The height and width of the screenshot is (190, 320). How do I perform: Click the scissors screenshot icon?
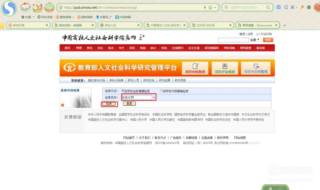(x=292, y=7)
